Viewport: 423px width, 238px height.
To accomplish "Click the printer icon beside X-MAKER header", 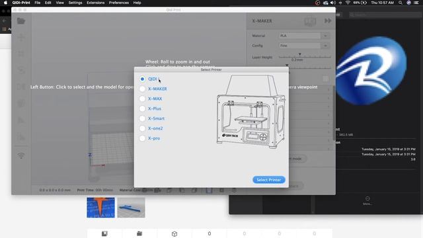I will point(310,21).
